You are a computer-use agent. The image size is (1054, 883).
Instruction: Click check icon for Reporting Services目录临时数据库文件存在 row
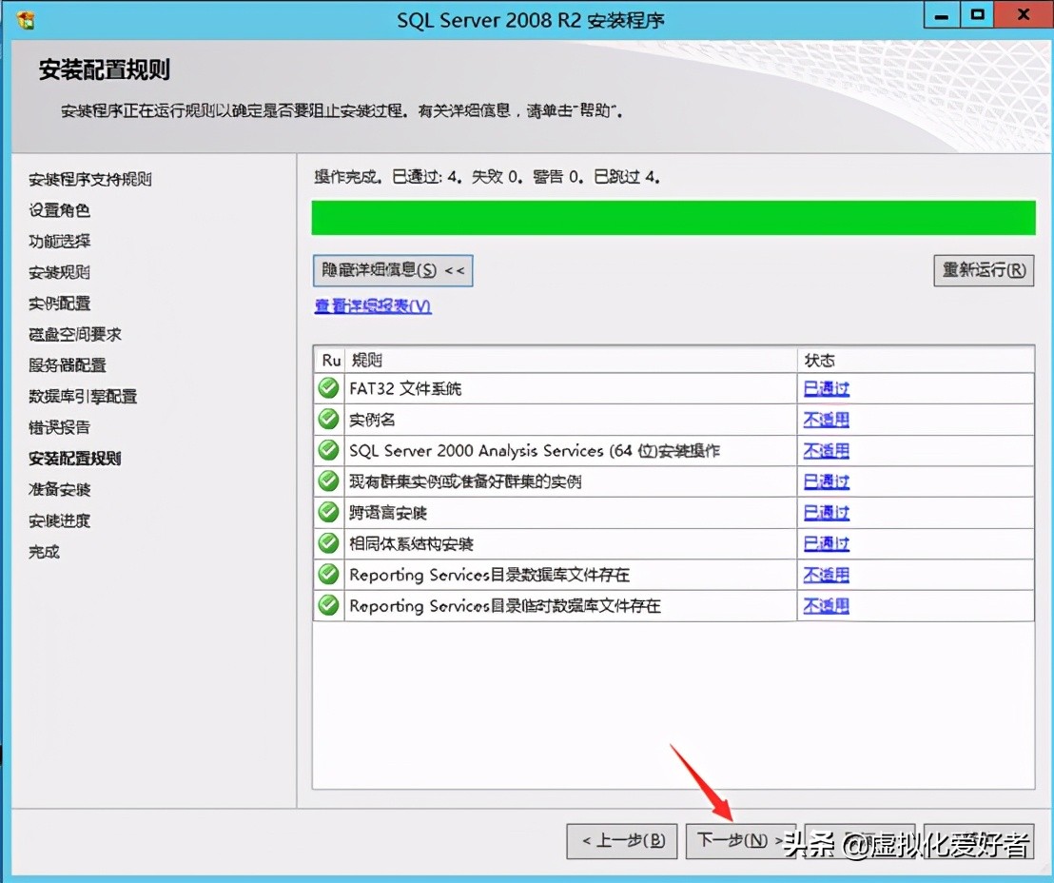[328, 605]
